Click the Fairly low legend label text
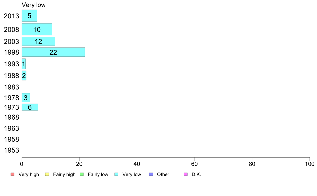The image size is (317, 196). 98,174
